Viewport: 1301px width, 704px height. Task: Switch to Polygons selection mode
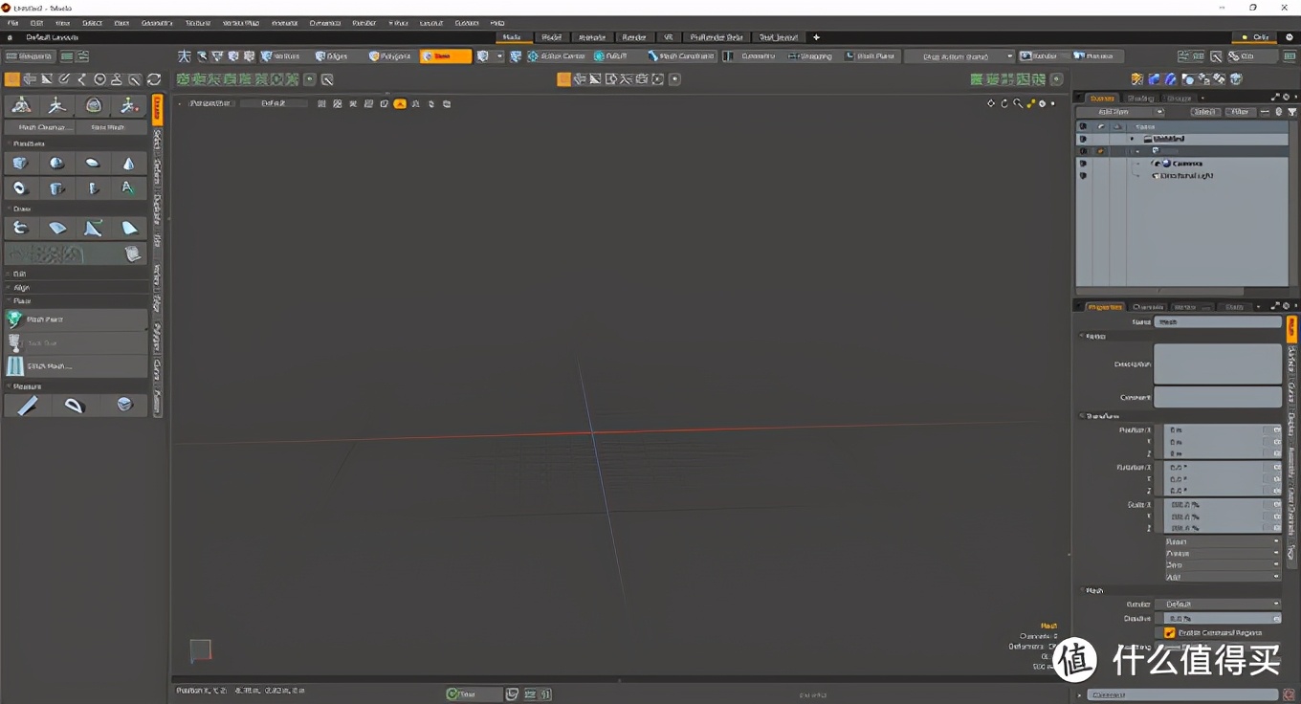pyautogui.click(x=390, y=56)
